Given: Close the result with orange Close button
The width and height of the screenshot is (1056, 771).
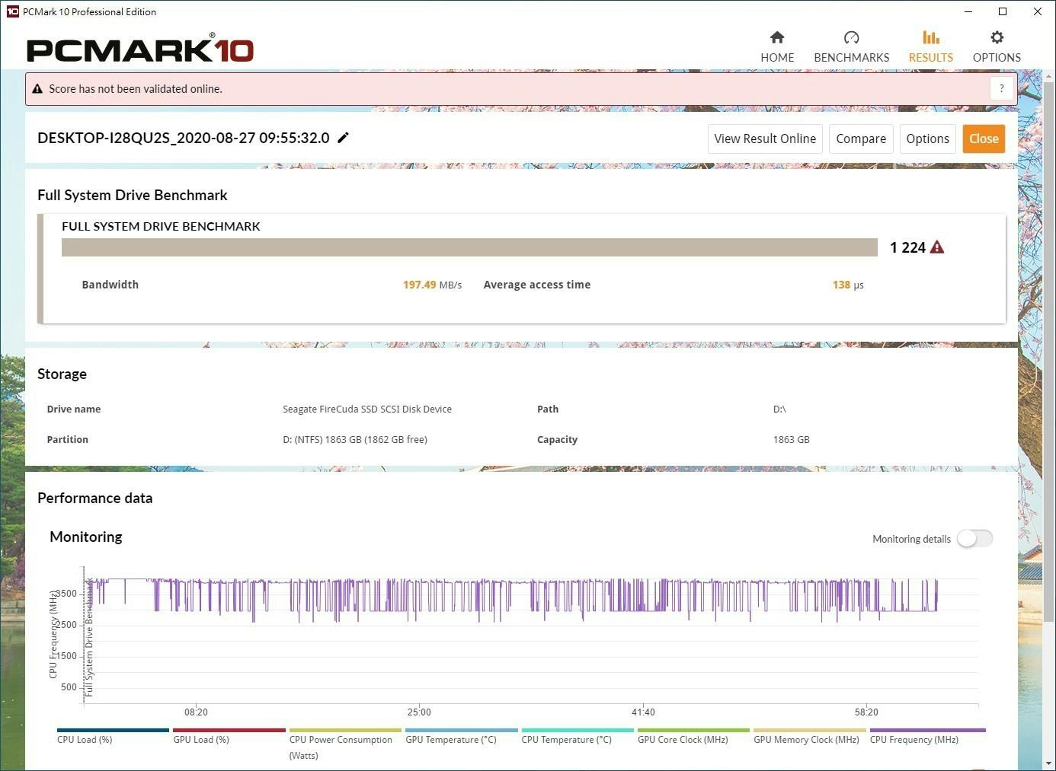Looking at the screenshot, I should [x=984, y=139].
